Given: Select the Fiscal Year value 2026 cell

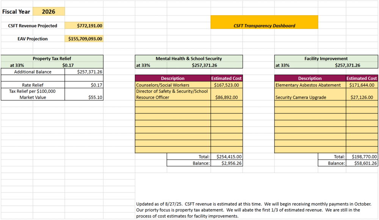Looking at the screenshot, I should 49,12.
